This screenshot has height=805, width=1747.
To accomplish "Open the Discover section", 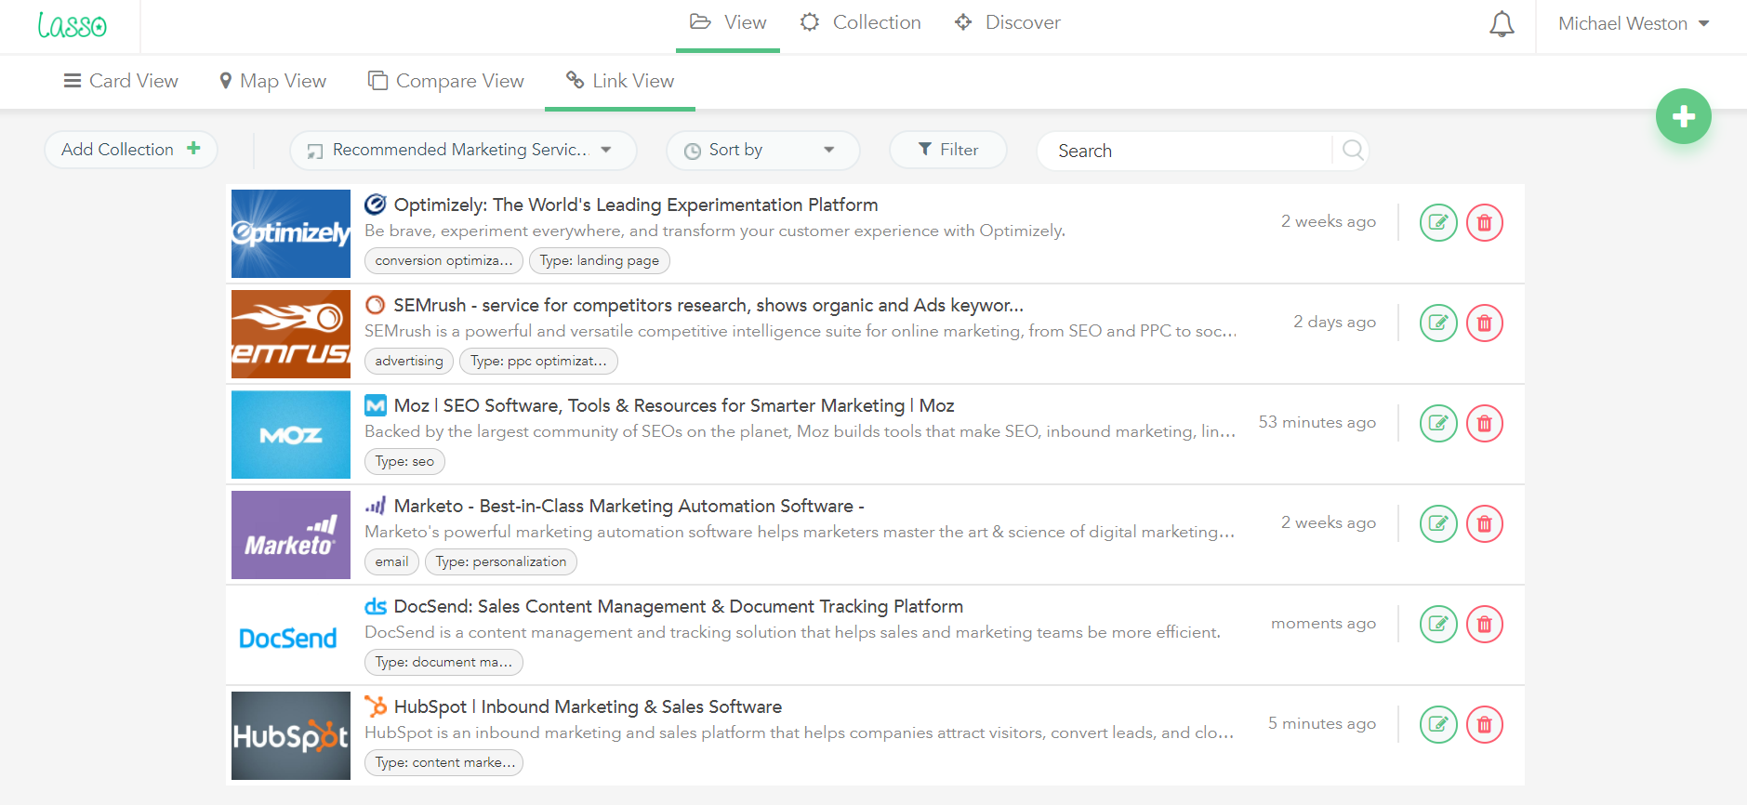I will coord(1008,23).
